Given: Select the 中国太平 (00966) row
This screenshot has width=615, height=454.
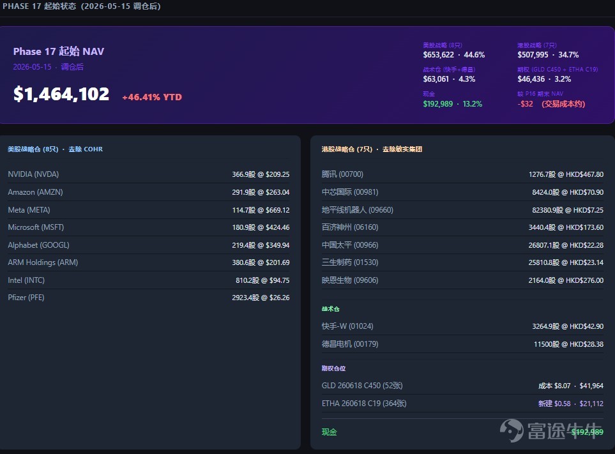Looking at the screenshot, I should [x=462, y=245].
